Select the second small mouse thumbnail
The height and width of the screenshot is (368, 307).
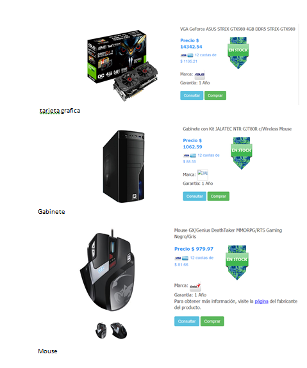point(119,330)
